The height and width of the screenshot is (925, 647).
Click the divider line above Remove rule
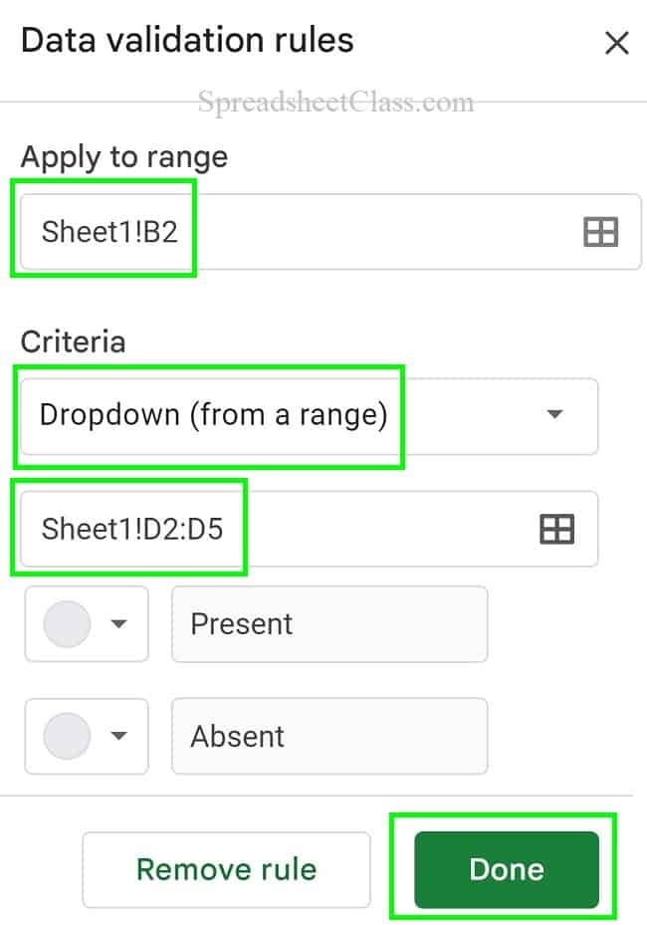(317, 796)
